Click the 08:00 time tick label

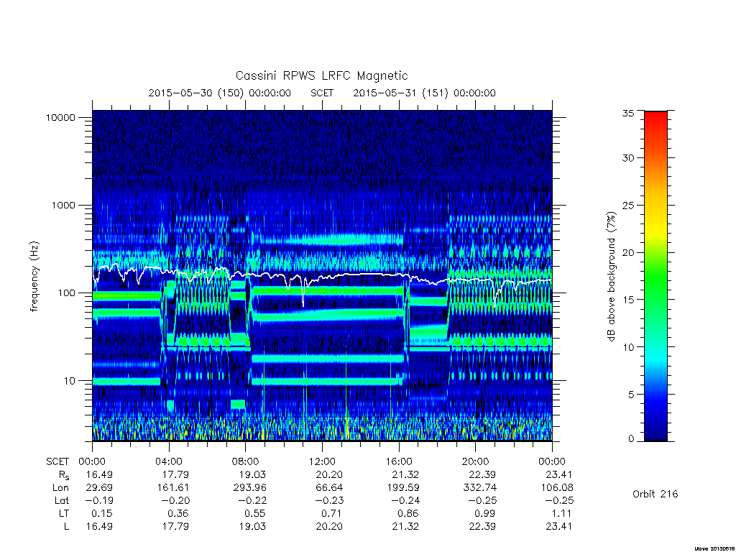coord(246,462)
